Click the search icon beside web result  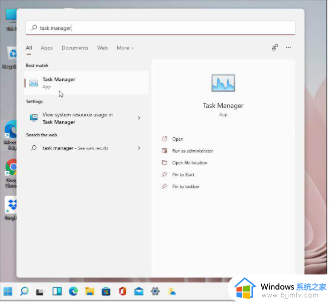point(34,148)
